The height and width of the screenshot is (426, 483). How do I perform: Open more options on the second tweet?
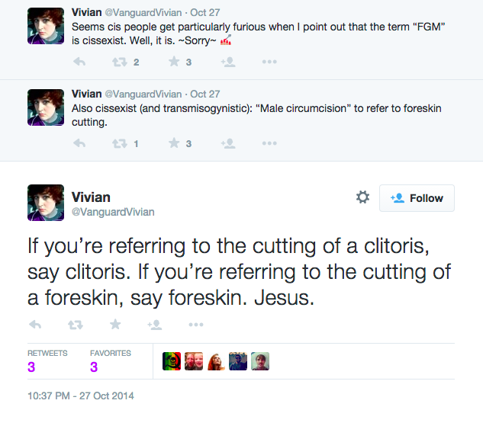pos(269,143)
